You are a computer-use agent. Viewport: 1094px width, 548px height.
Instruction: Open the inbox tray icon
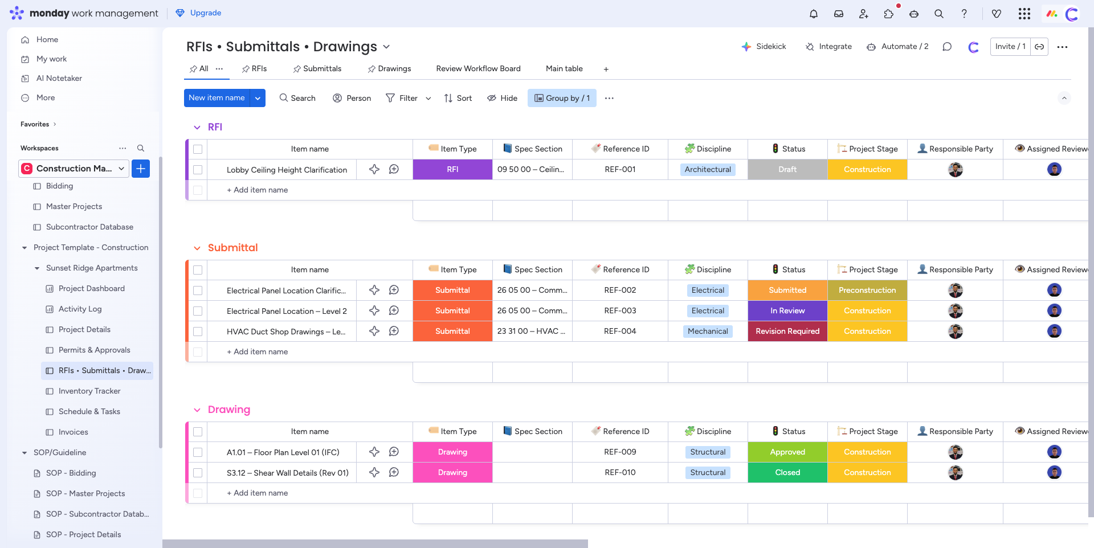(838, 14)
